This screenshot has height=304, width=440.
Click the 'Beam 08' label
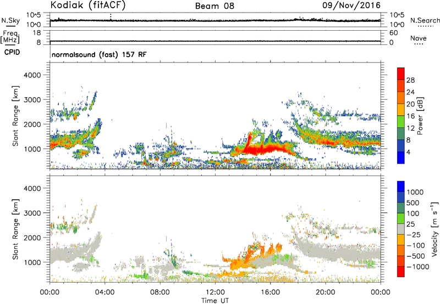pyautogui.click(x=215, y=6)
